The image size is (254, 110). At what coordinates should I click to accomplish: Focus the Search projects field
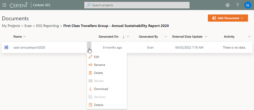click(137, 5)
